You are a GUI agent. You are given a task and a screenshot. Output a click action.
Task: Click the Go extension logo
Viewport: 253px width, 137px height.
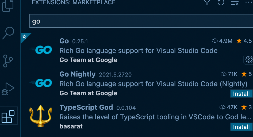(x=41, y=50)
